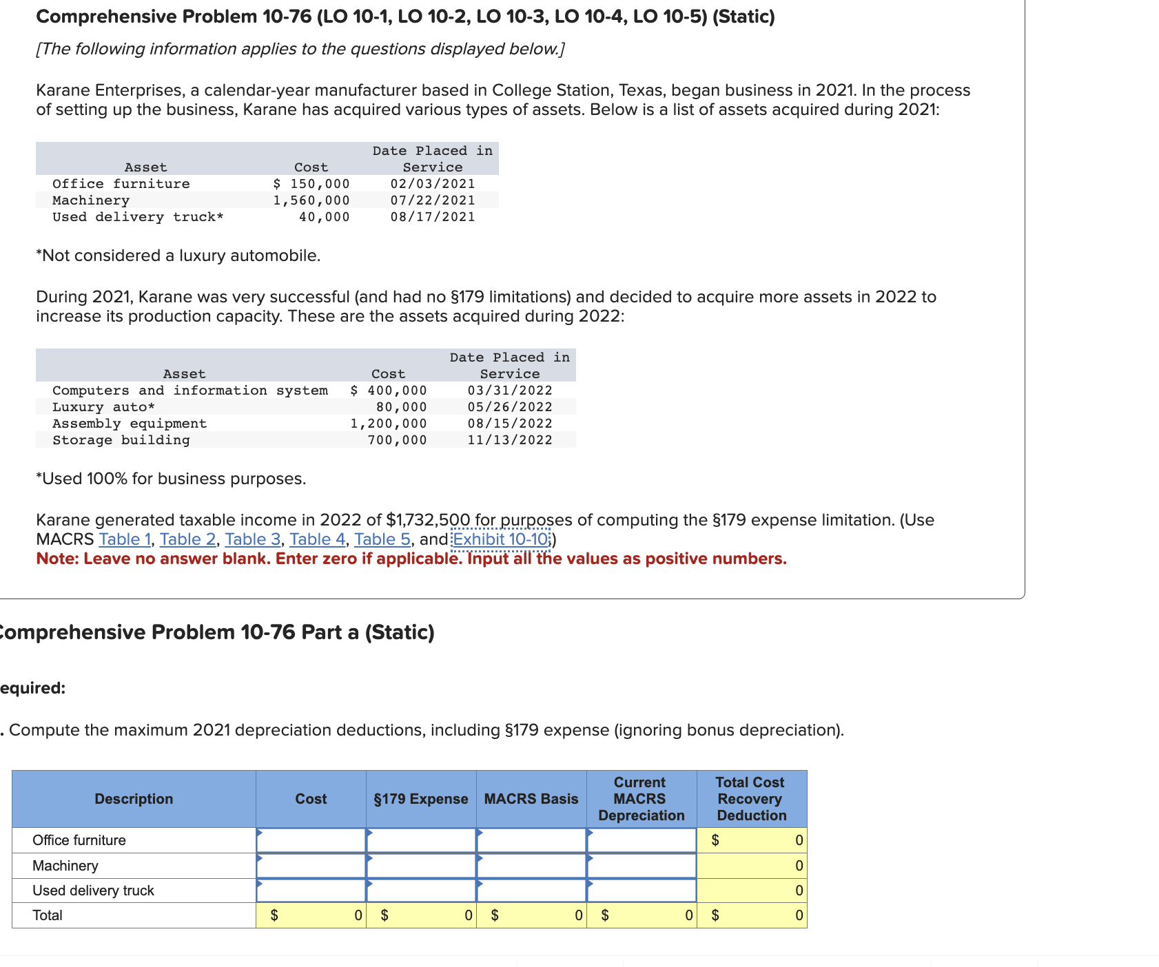The height and width of the screenshot is (967, 1159).
Task: Open the MACRS Table 2 link
Action: point(187,539)
